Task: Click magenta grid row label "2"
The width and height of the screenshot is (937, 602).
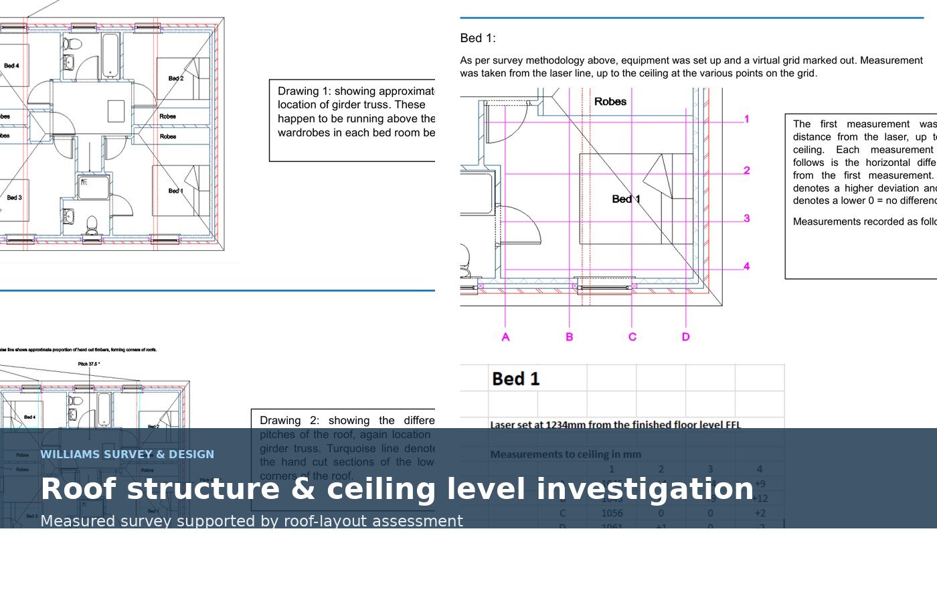Action: click(x=747, y=171)
